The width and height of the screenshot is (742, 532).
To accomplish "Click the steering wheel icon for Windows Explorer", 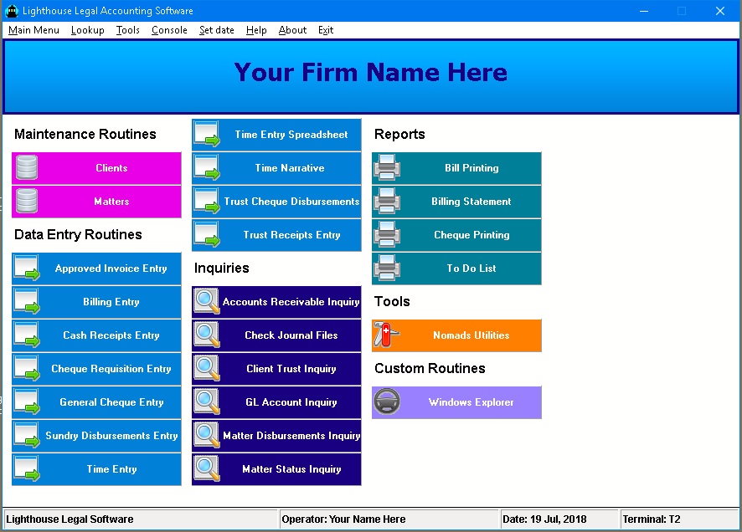I will tap(387, 402).
